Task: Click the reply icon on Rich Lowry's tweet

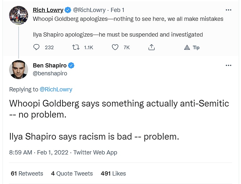Action: (x=37, y=47)
